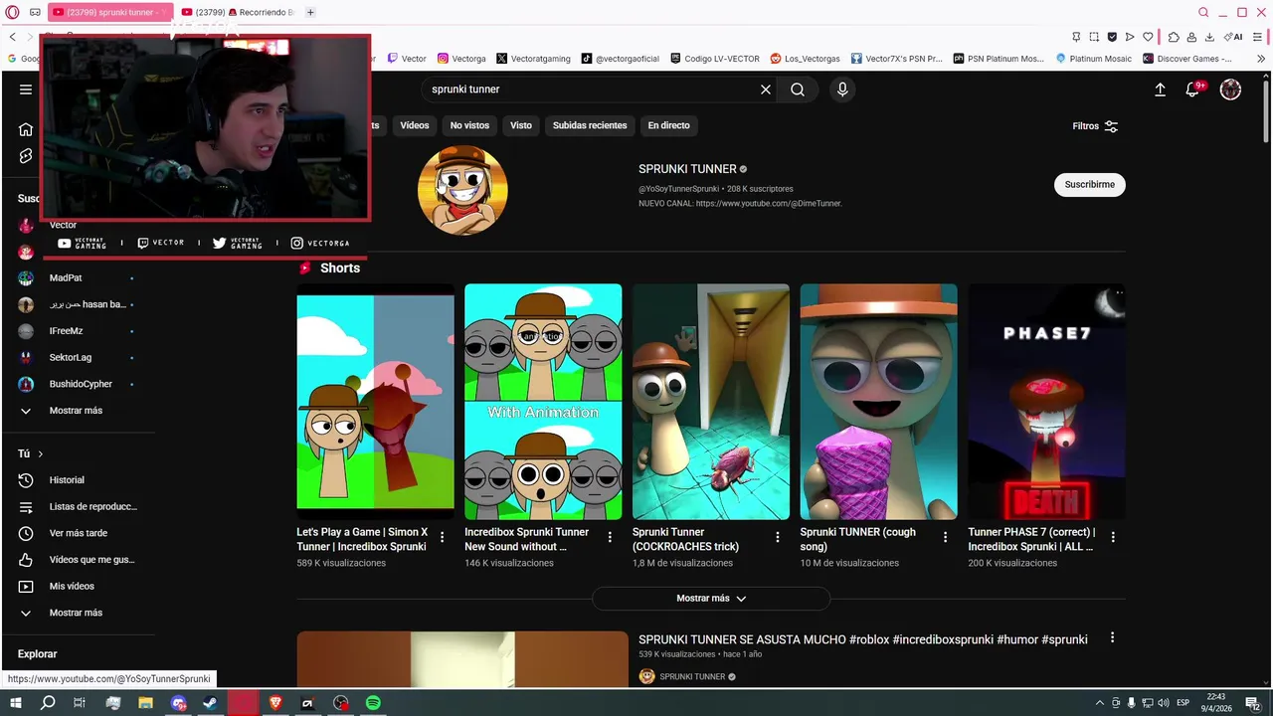Expand the Tú section Mostrar más
Image resolution: width=1273 pixels, height=716 pixels.
78,614
